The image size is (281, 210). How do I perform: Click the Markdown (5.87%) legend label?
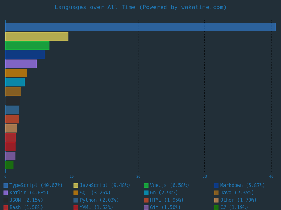click(242, 185)
